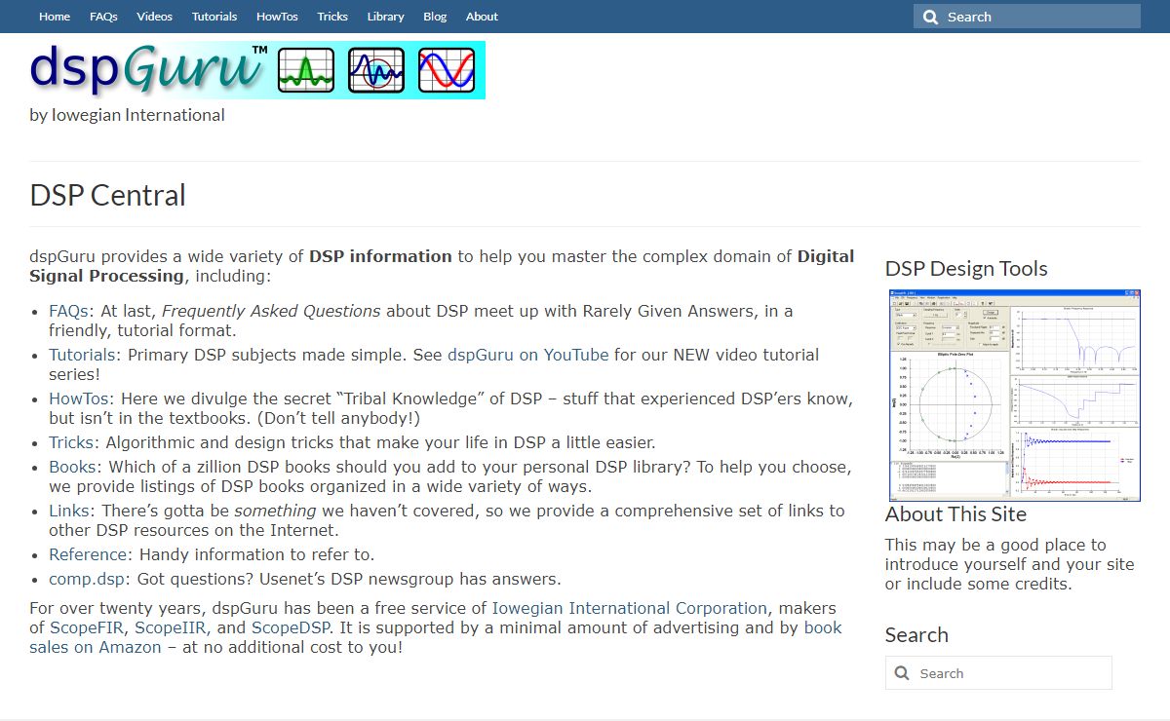The height and width of the screenshot is (721, 1170).
Task: Follow the book sales on Amazon link
Action: 436,637
